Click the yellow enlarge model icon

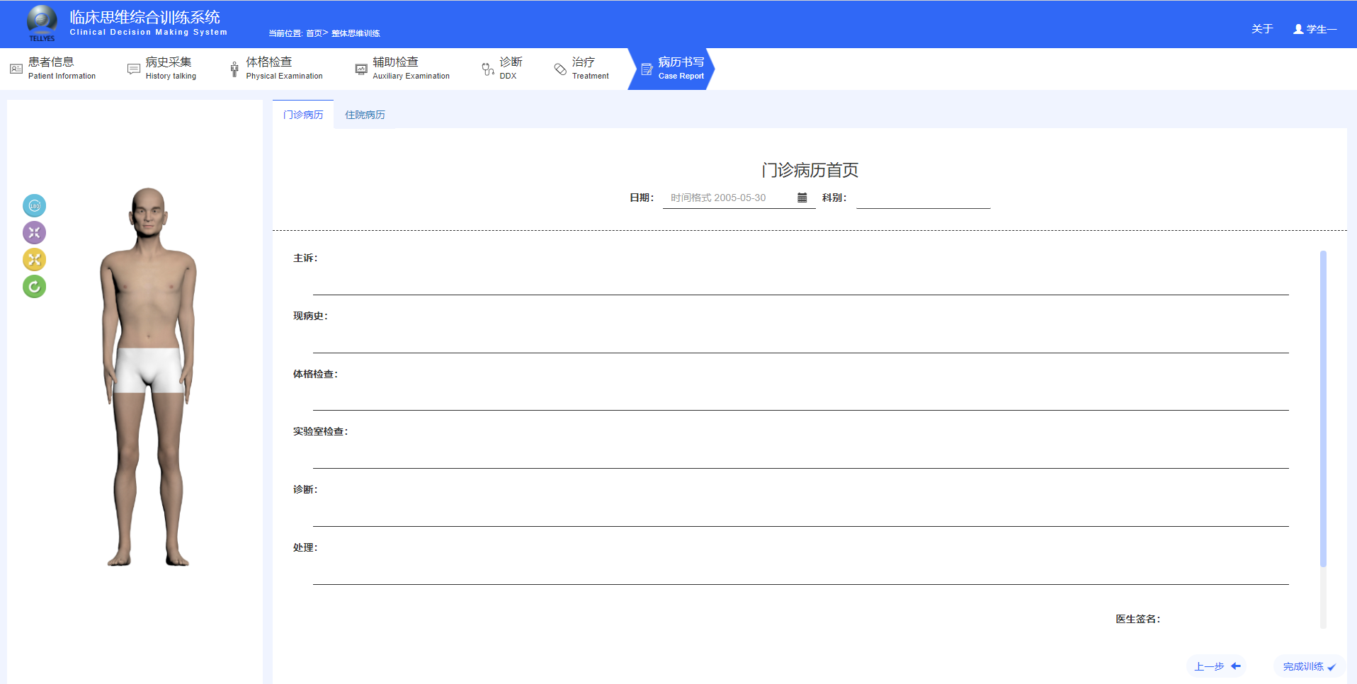pos(34,260)
